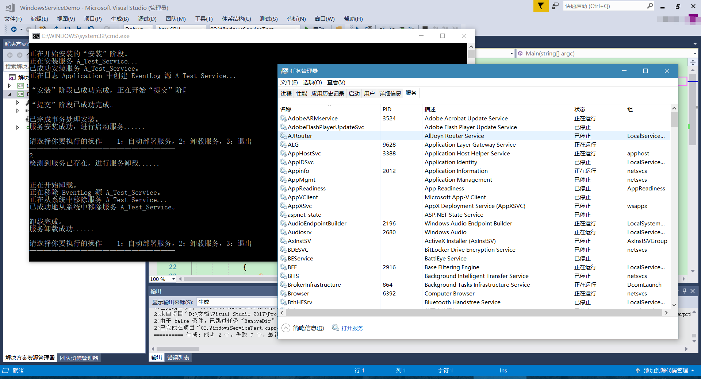Click the Ins indicator in status bar
Image resolution: width=701 pixels, height=379 pixels.
[x=503, y=370]
